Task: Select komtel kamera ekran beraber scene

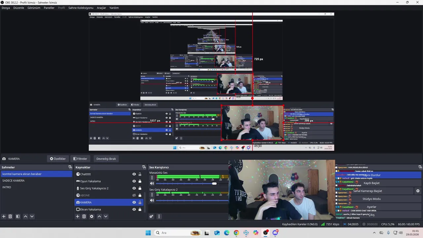Action: coord(36,174)
